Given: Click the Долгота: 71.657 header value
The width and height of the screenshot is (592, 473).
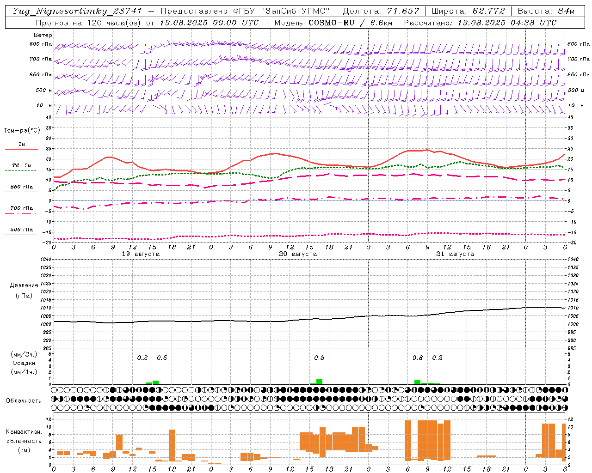Looking at the screenshot, I should click(x=381, y=11).
